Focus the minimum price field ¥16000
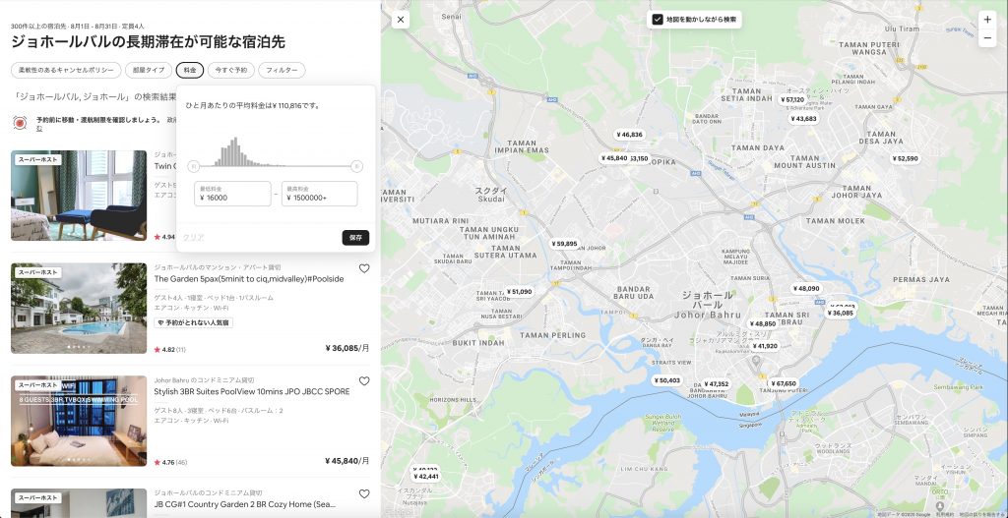The height and width of the screenshot is (518, 1008). point(232,194)
